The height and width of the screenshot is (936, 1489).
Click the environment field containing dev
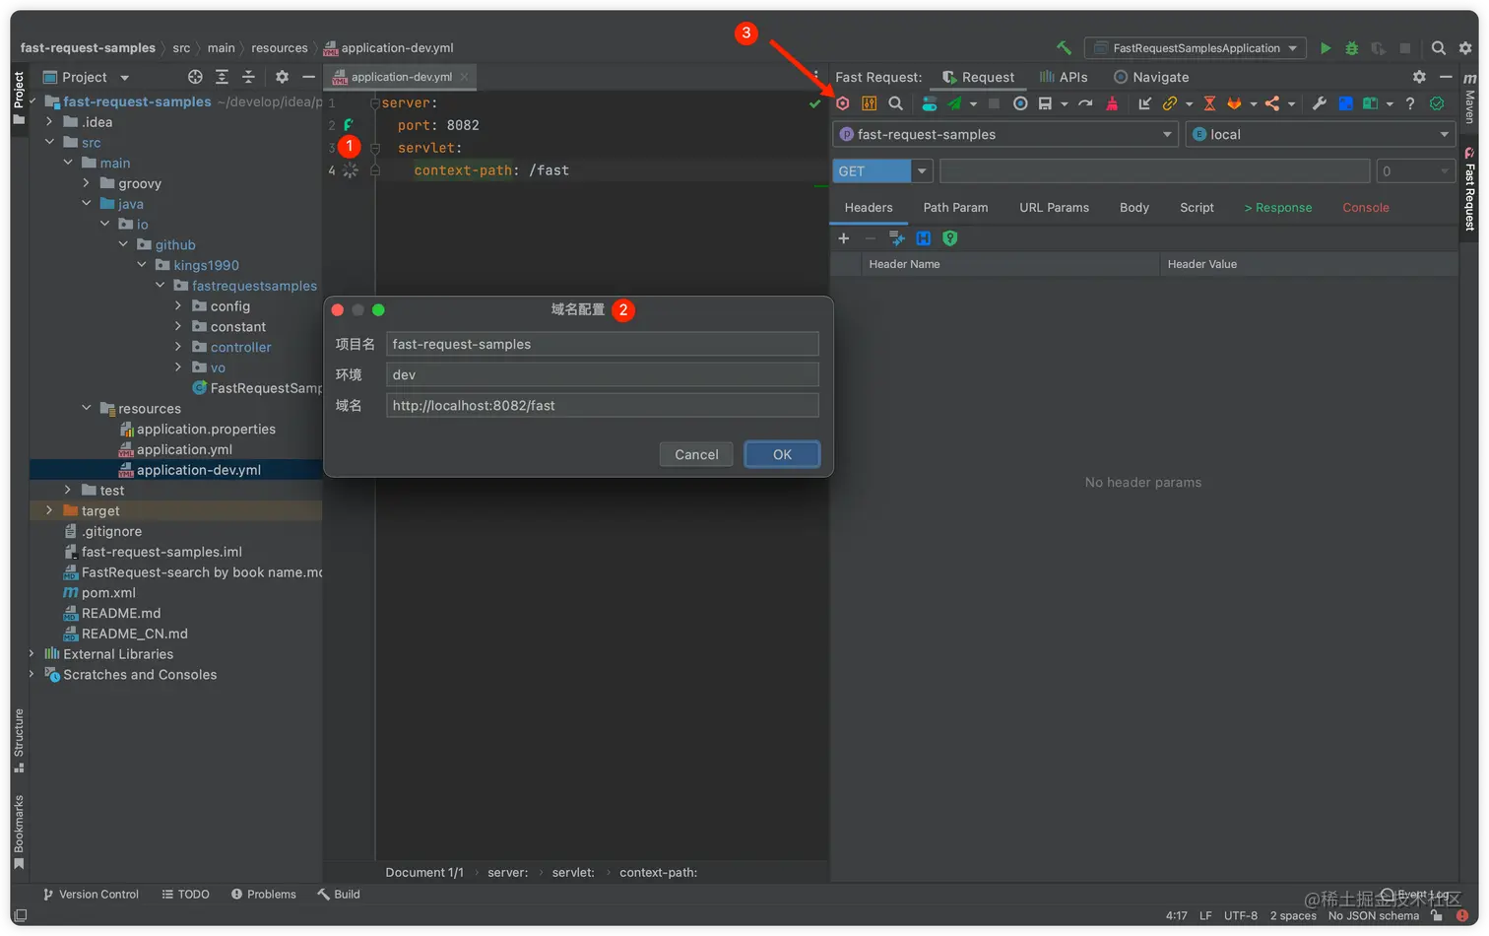tap(602, 374)
